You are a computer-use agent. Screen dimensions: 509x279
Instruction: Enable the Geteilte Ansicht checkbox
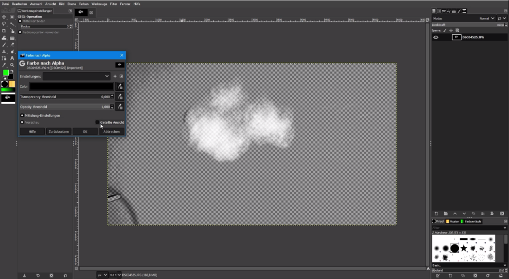(97, 122)
